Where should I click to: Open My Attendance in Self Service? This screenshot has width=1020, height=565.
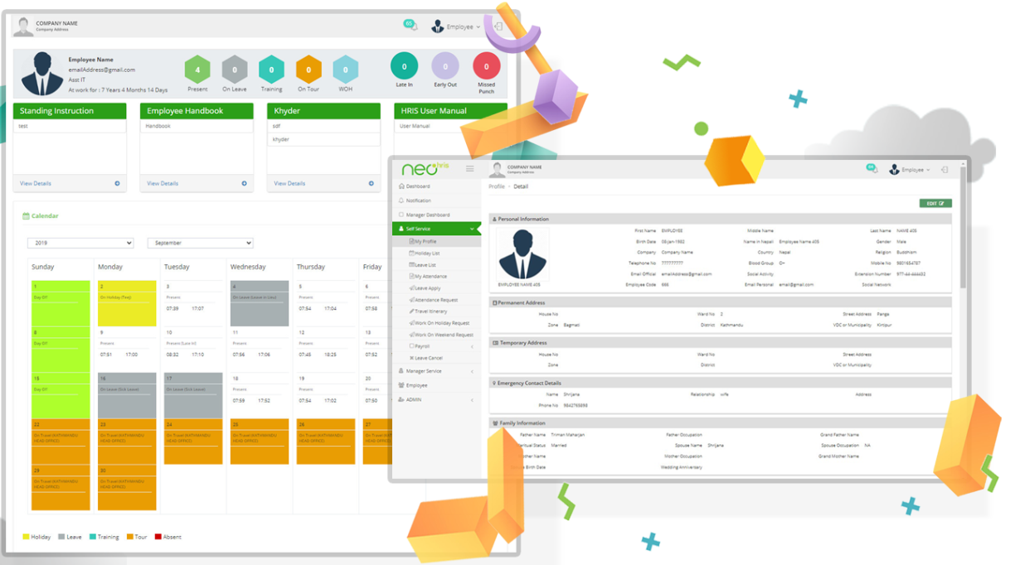(430, 277)
